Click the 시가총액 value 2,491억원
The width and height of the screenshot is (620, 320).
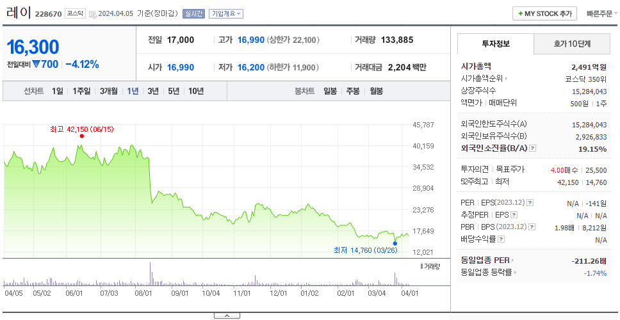[x=589, y=67]
